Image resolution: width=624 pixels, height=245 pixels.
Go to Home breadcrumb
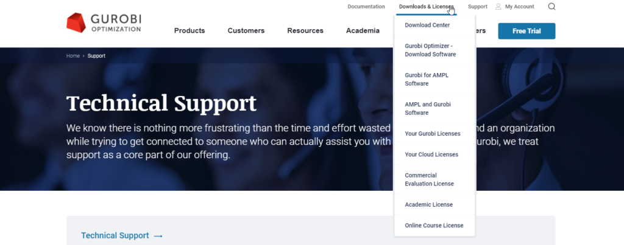click(73, 56)
